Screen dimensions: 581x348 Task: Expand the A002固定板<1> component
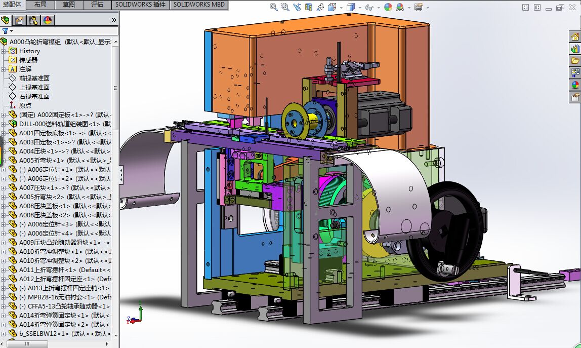tap(4, 115)
